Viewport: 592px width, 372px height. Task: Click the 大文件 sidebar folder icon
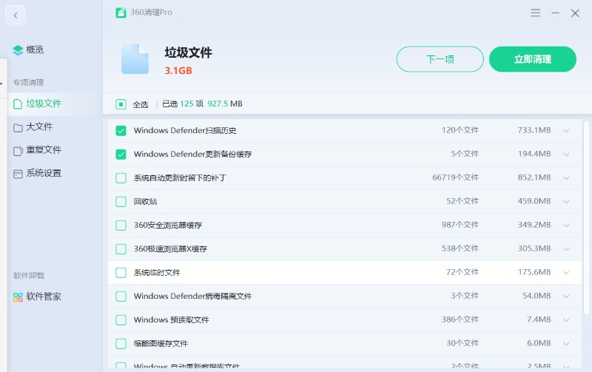18,127
